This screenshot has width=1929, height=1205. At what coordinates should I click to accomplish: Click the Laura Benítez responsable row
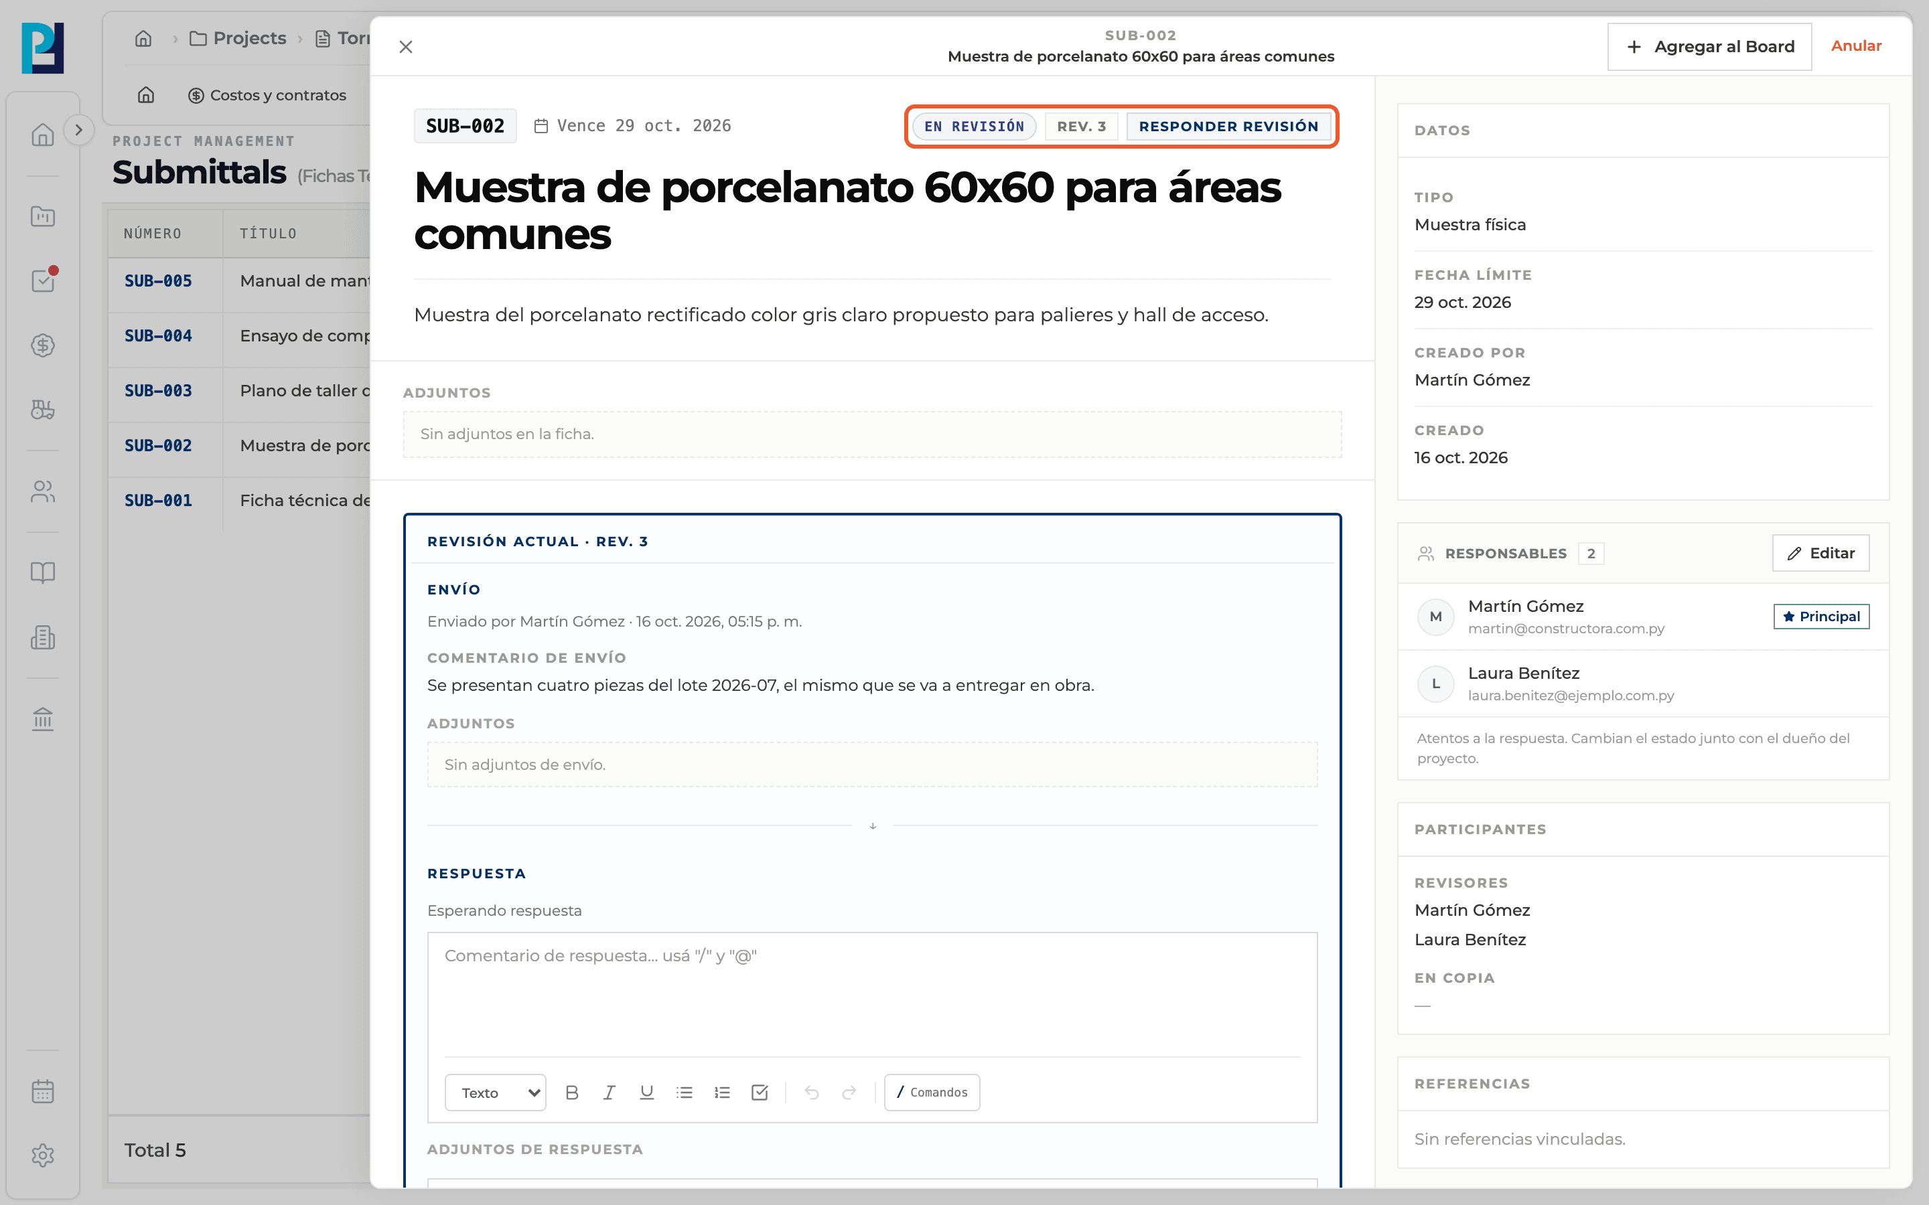[1643, 684]
